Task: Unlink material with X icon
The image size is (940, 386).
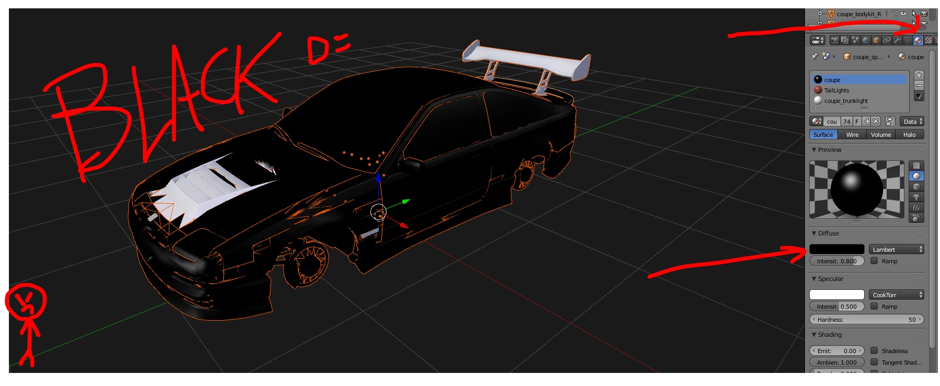Action: tap(876, 121)
